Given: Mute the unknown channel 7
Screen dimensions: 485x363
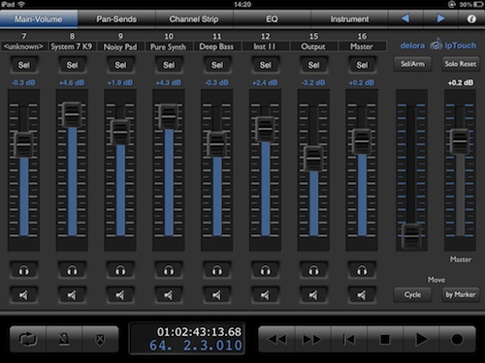Looking at the screenshot, I should pos(24,294).
